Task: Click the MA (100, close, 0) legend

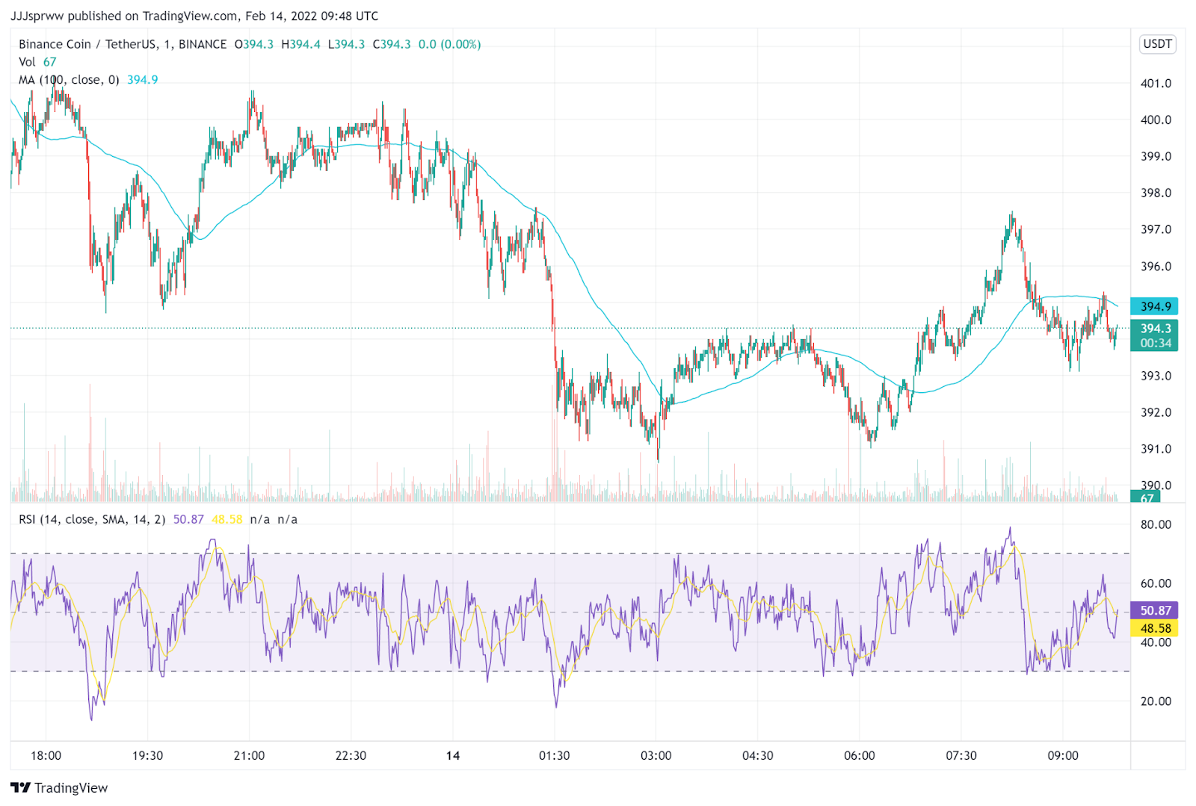Action: pos(69,80)
